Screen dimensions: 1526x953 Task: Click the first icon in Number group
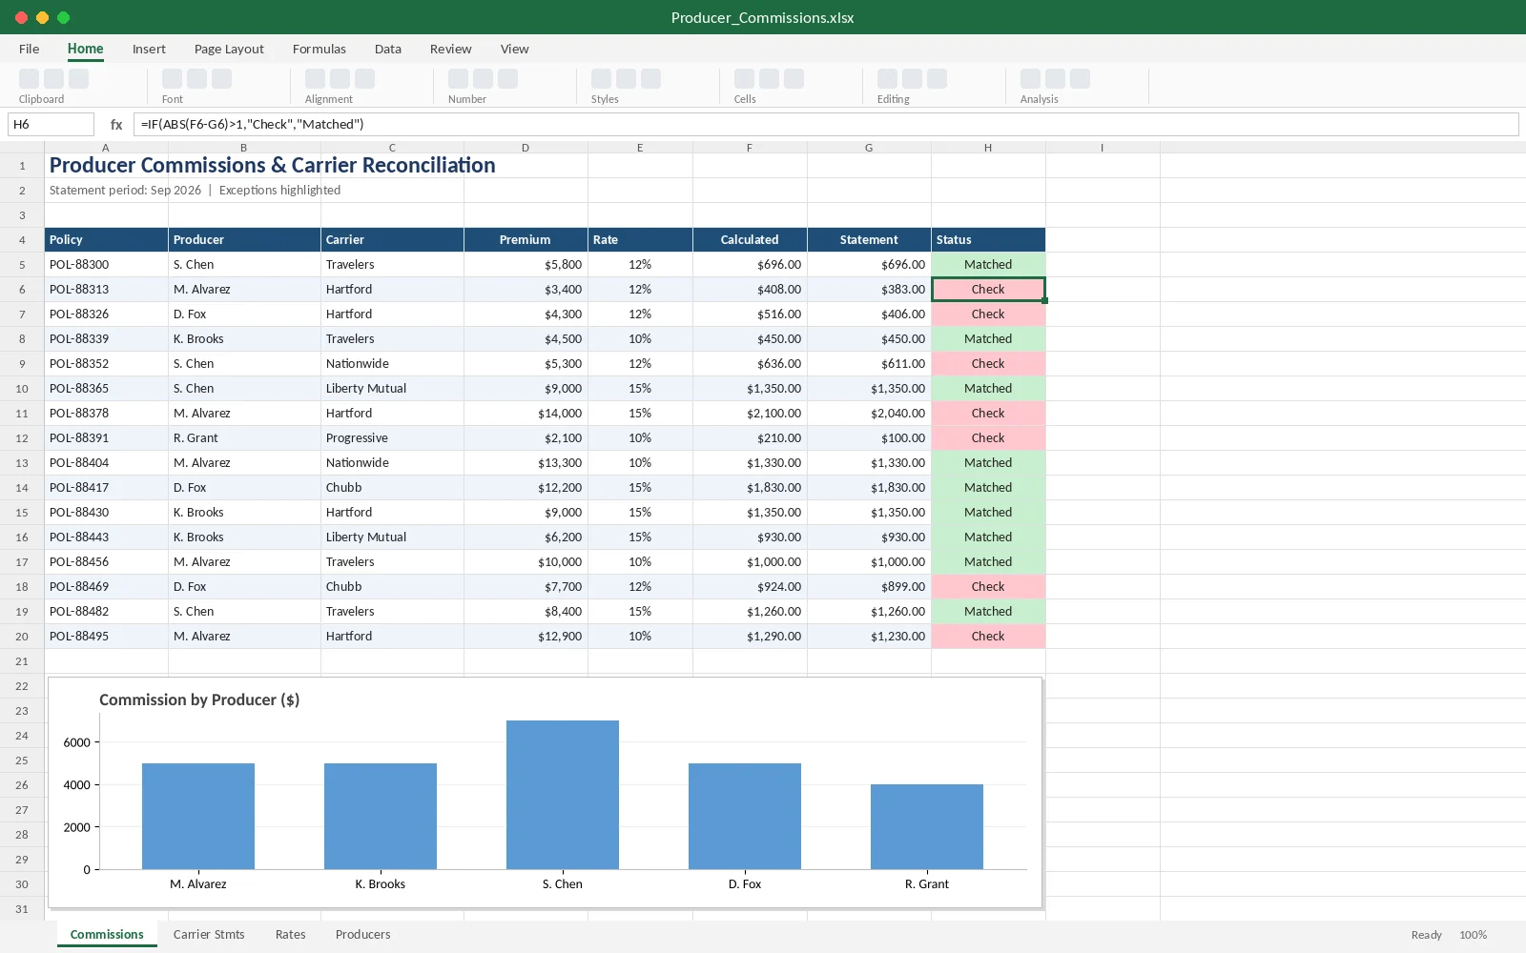click(459, 79)
